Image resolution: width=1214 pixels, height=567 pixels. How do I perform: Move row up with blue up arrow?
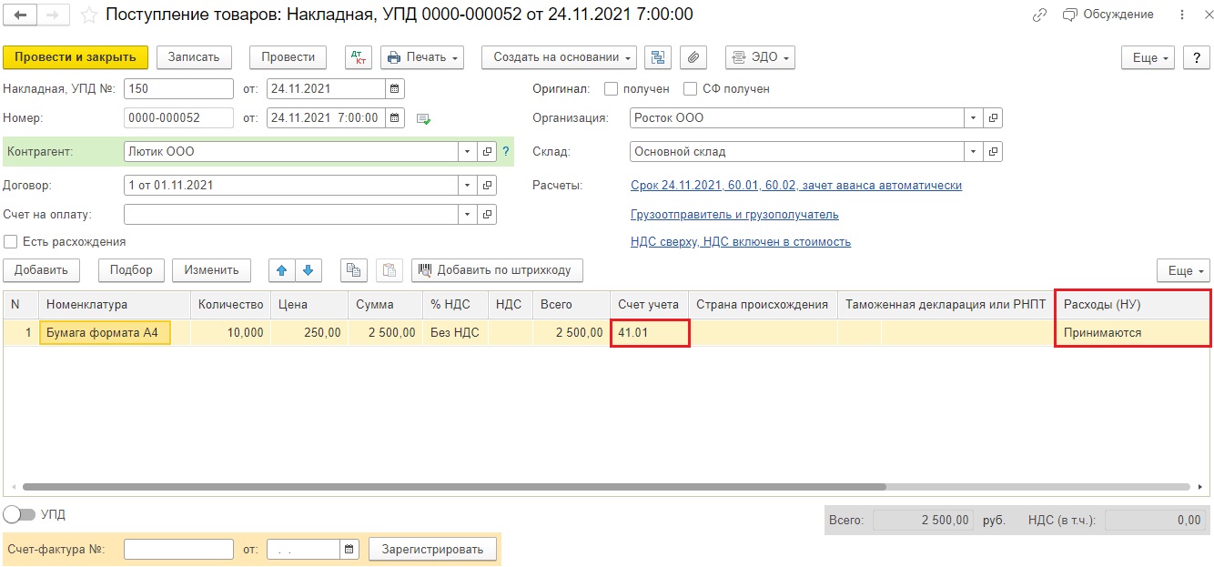282,270
